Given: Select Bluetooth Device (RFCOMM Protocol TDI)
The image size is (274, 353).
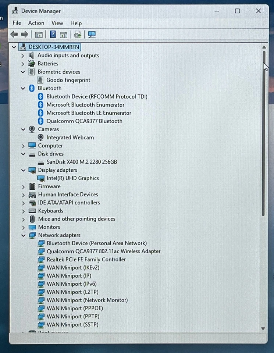Looking at the screenshot, I should (97, 97).
